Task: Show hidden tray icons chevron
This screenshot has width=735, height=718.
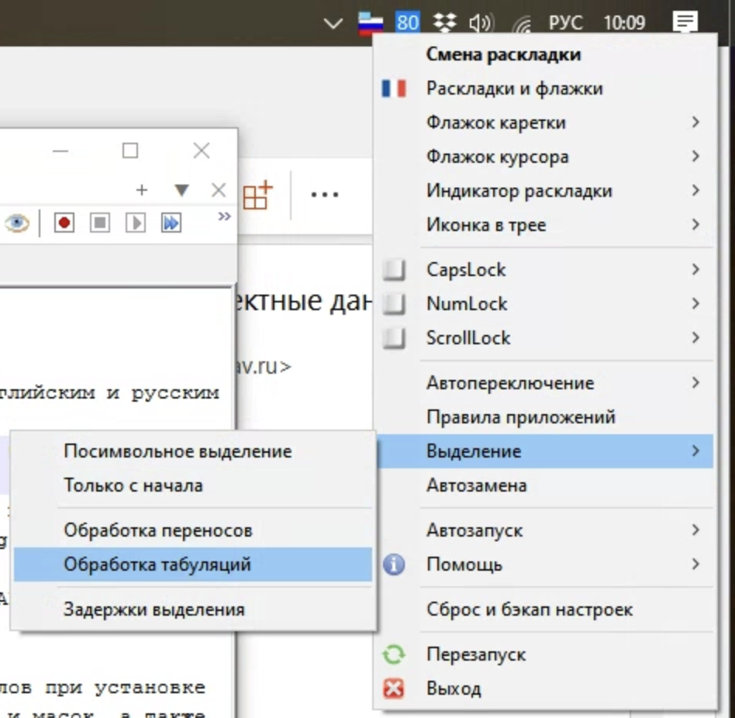Action: [x=333, y=23]
